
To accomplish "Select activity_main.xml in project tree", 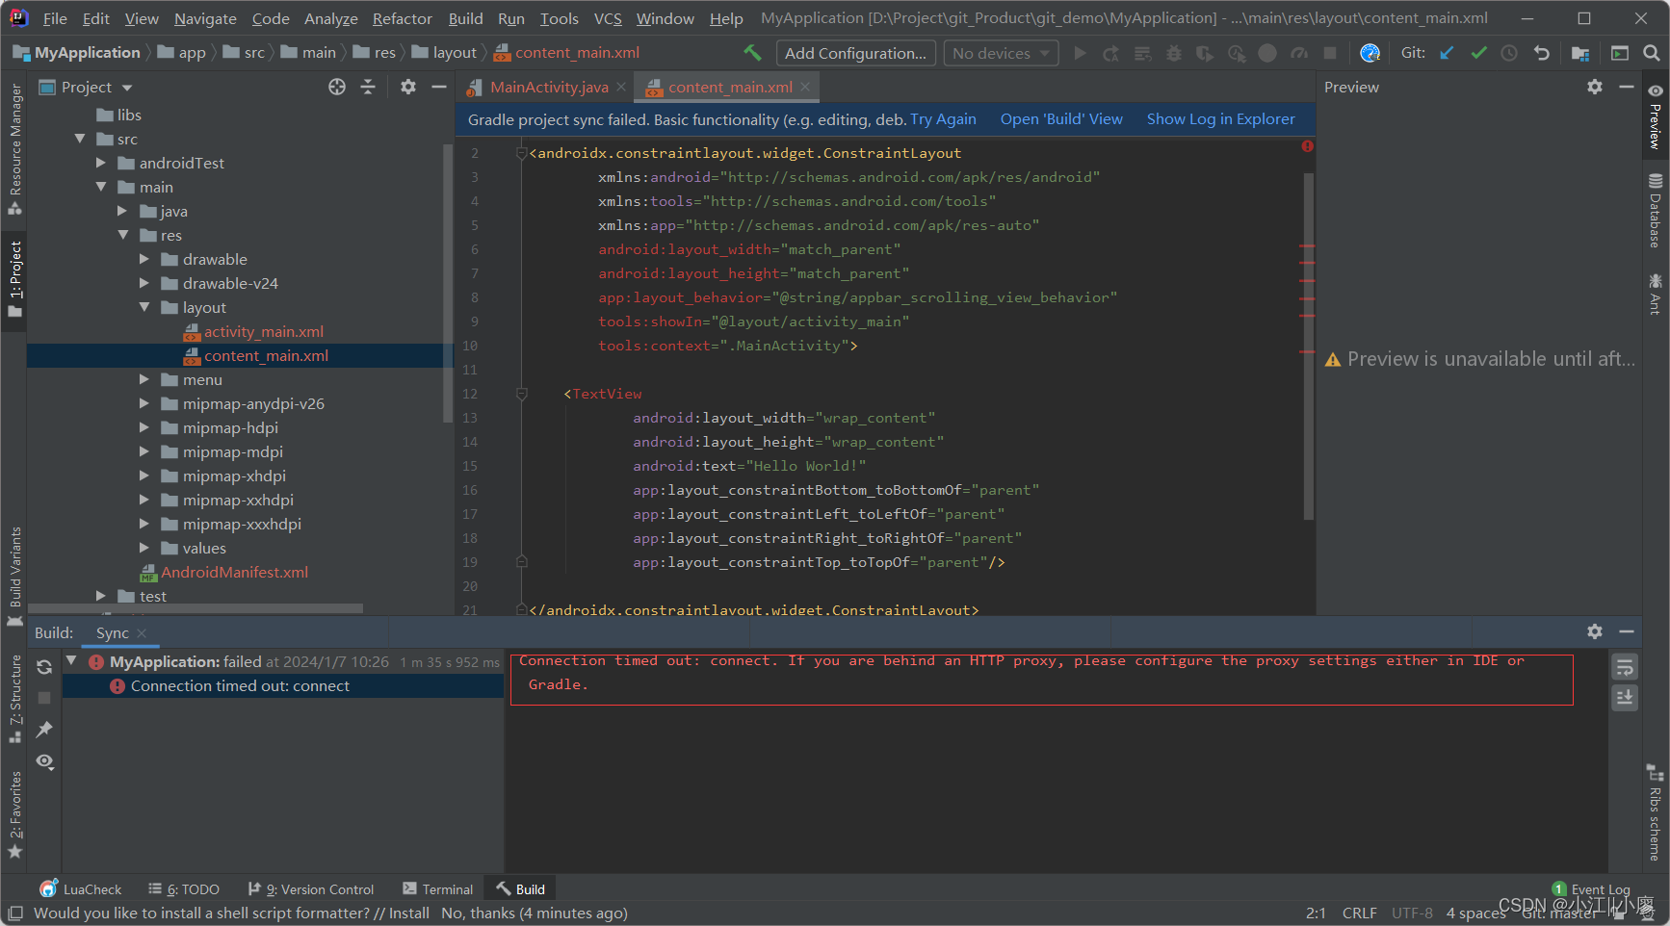I will pos(264,331).
